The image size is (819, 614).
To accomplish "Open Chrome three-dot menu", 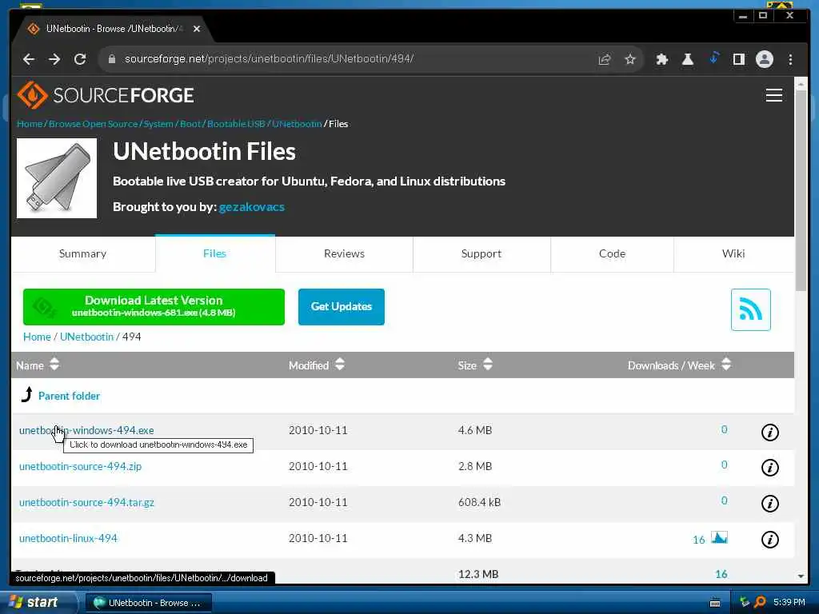I will click(x=790, y=59).
